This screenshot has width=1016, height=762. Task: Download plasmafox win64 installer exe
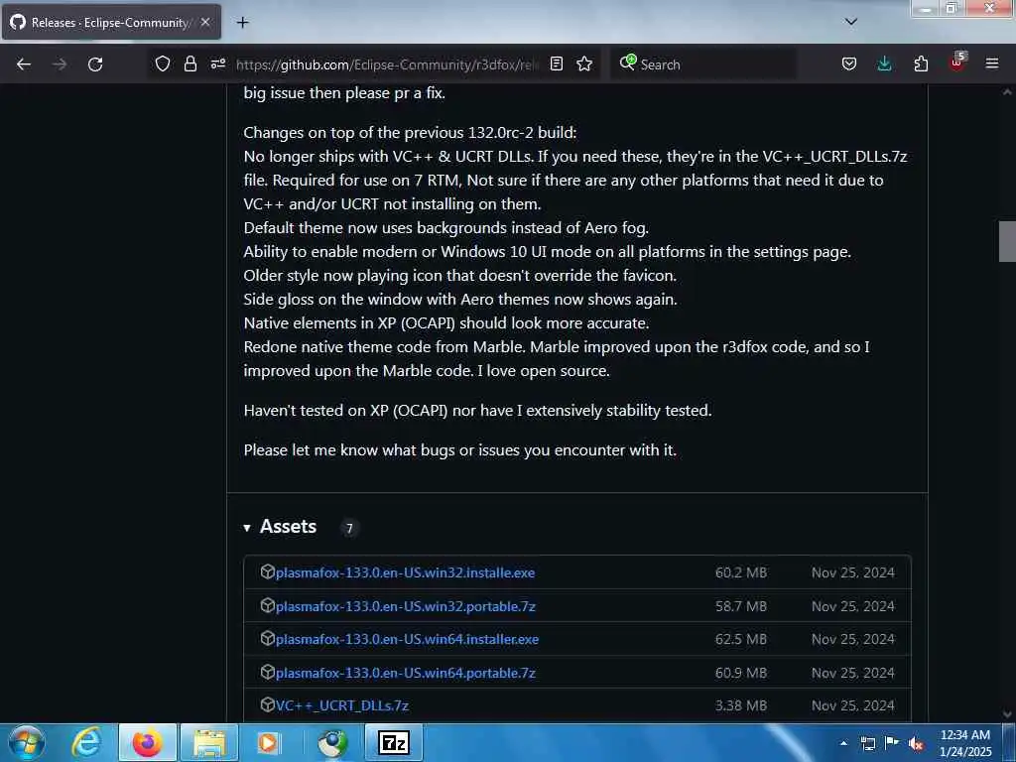(x=407, y=640)
